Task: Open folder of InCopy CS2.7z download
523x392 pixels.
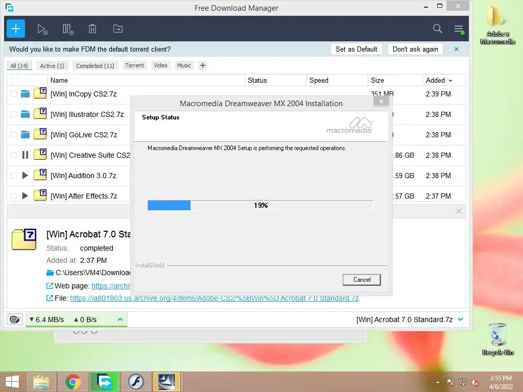Action: pyautogui.click(x=25, y=94)
